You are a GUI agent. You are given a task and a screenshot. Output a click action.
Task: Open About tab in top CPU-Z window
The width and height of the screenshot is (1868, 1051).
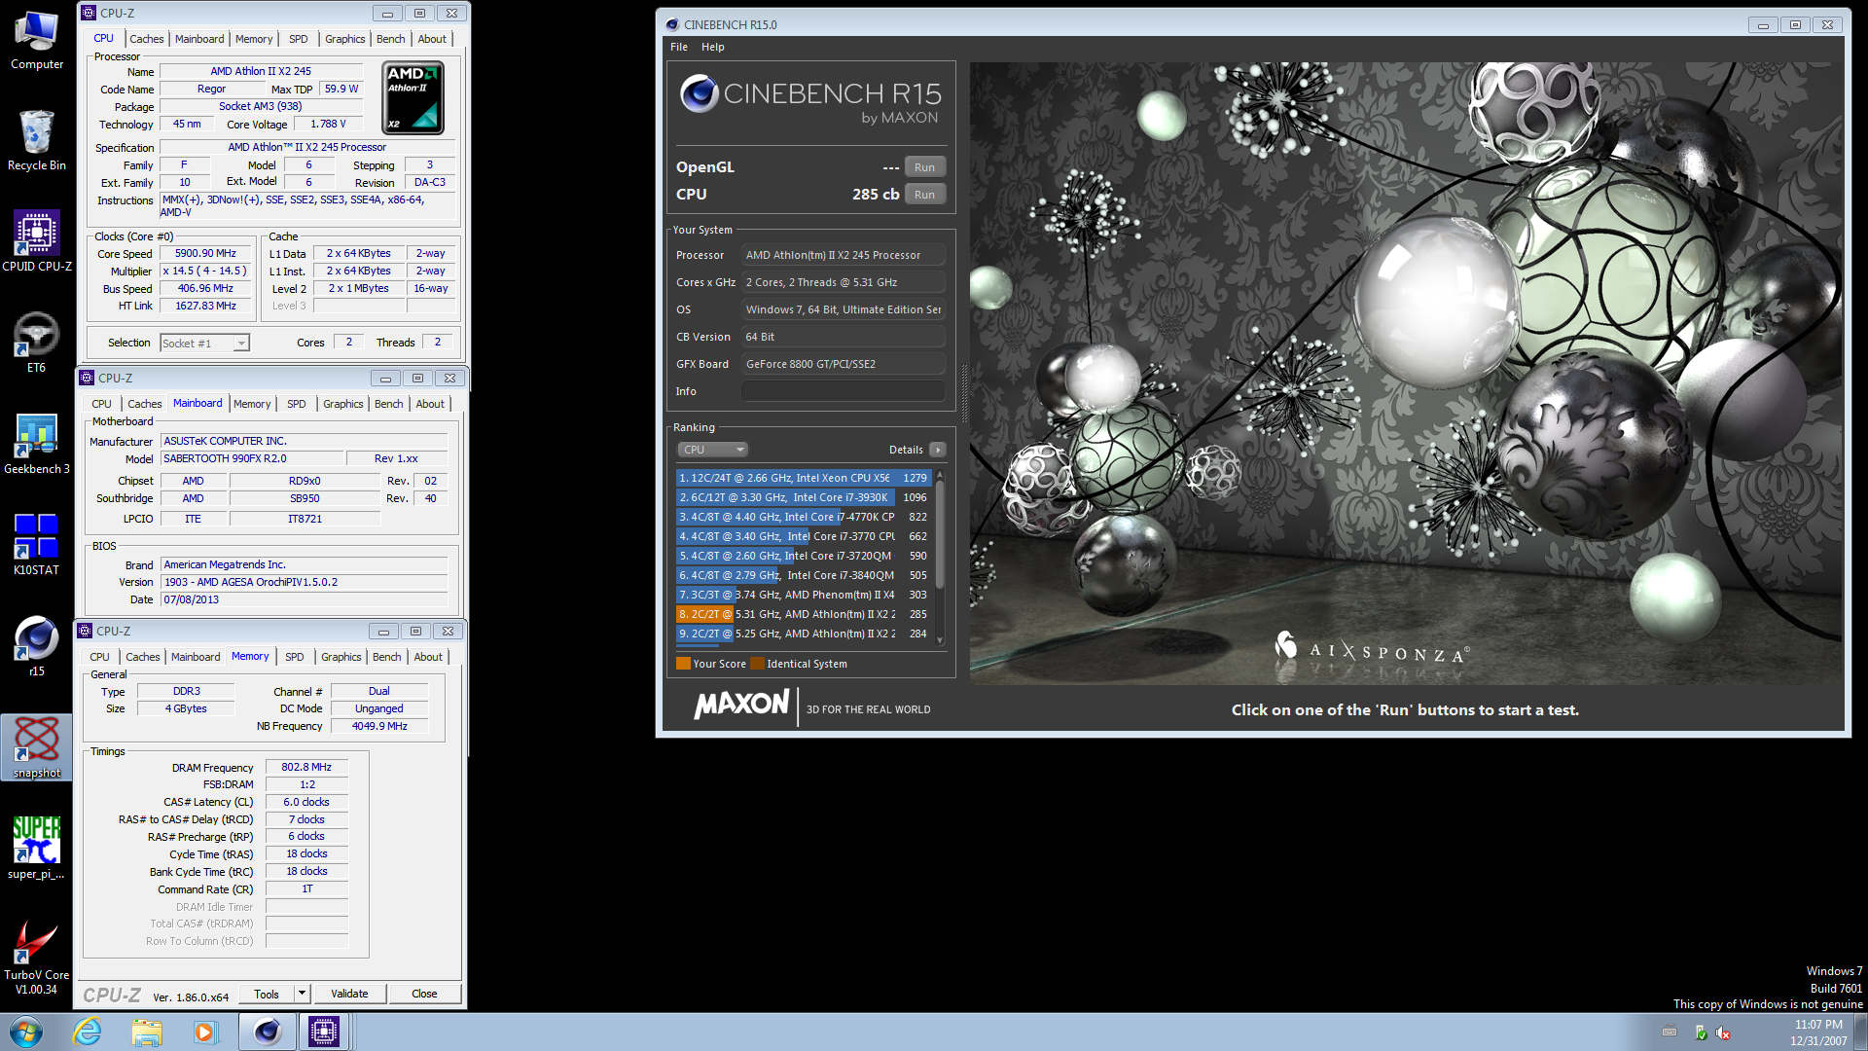(432, 39)
